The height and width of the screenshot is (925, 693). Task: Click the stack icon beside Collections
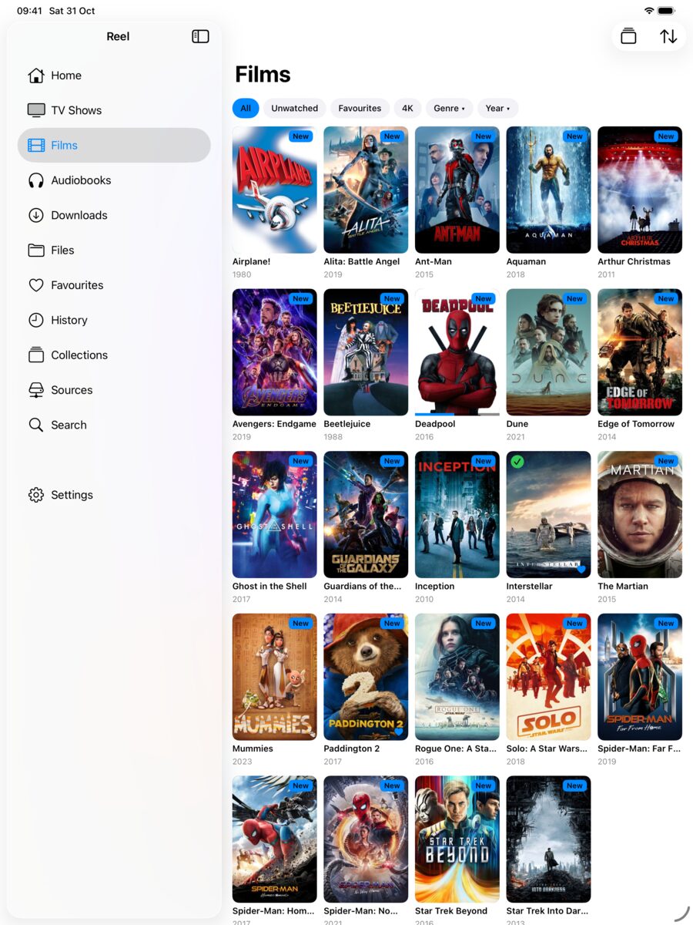click(x=36, y=355)
